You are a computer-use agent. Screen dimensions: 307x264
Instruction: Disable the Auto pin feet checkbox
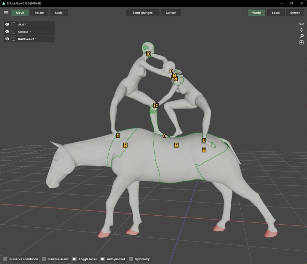(x=103, y=259)
